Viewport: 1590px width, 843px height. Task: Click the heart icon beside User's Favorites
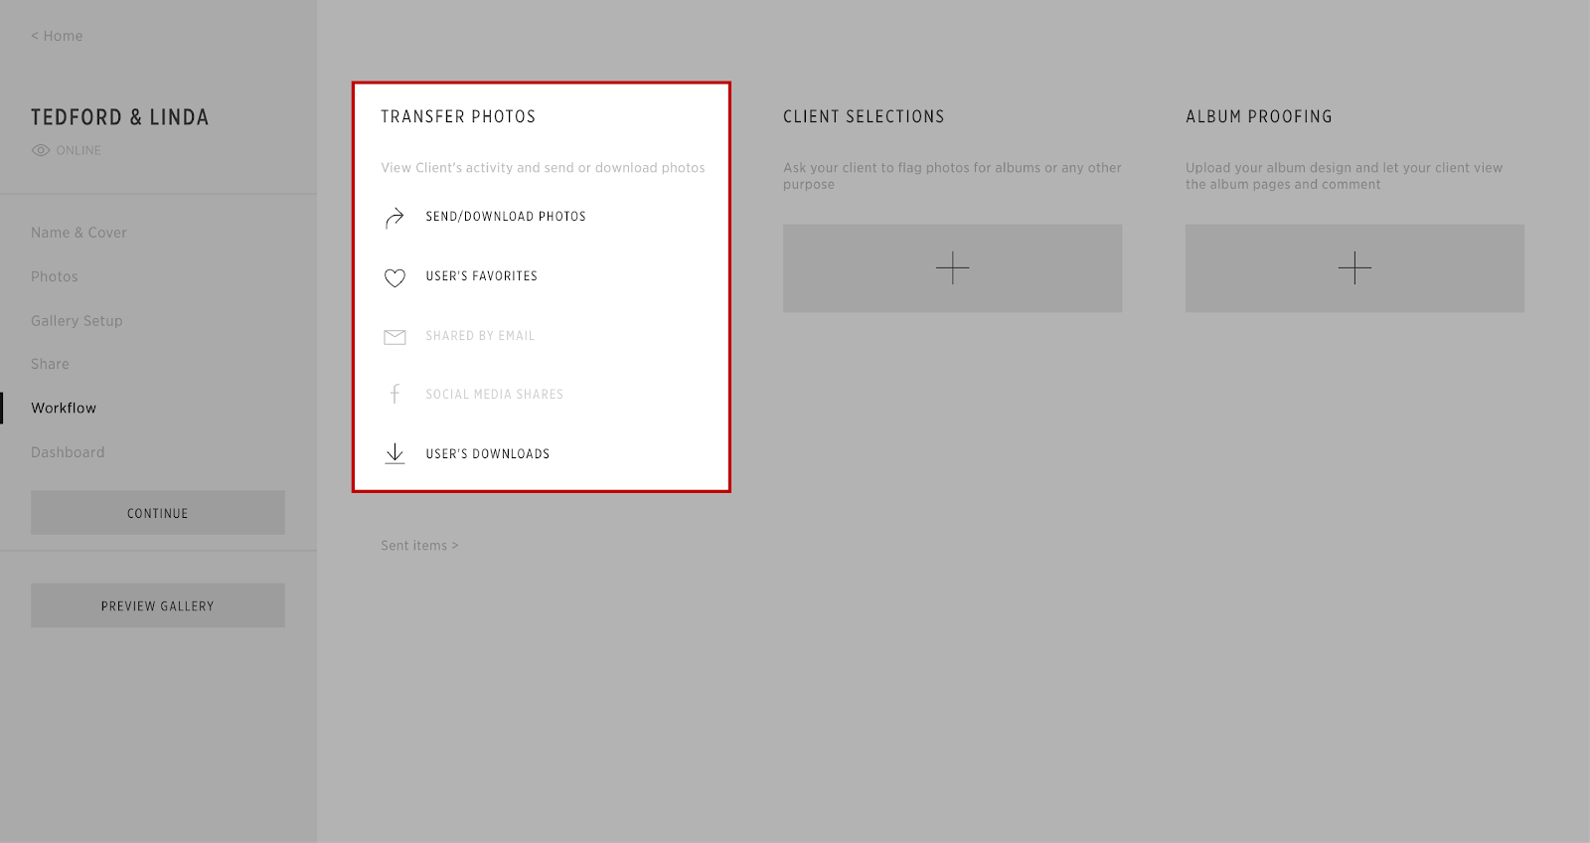395,277
